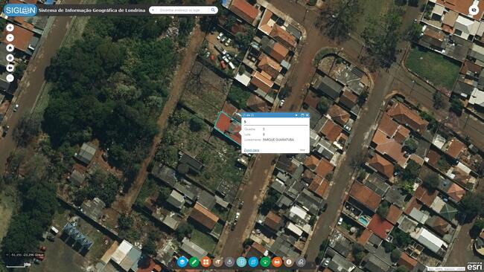Return to the default home extent
Viewport: 484px width, 272px height.
[10, 48]
